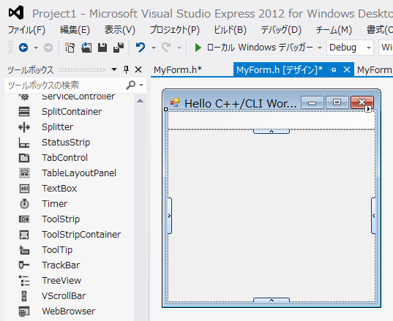Open the ビルド(B) menu

click(230, 30)
